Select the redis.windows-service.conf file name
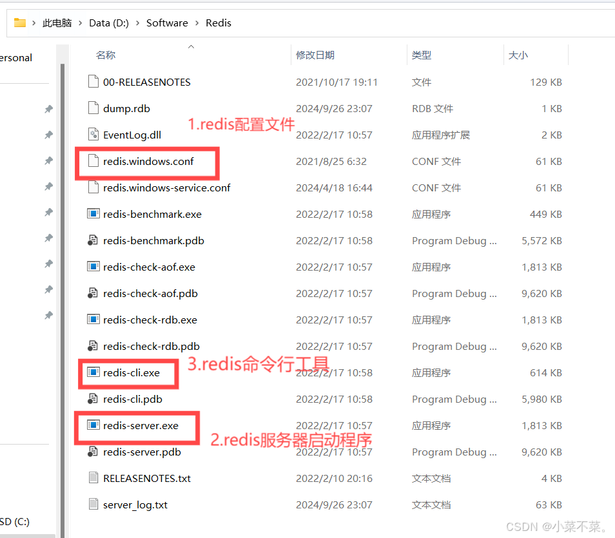This screenshot has width=615, height=538. click(167, 188)
